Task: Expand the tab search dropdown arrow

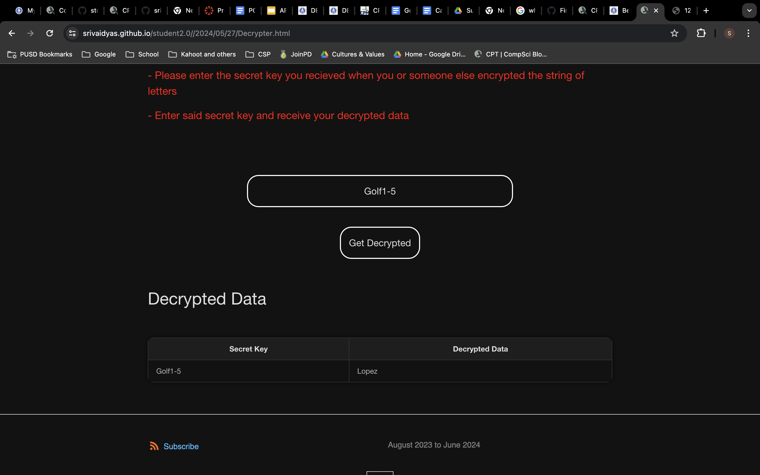Action: [x=749, y=11]
